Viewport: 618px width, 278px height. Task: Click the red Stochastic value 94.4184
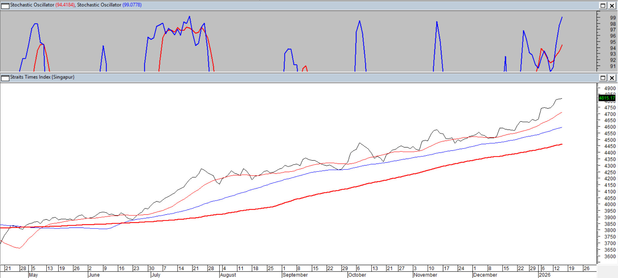(x=65, y=5)
